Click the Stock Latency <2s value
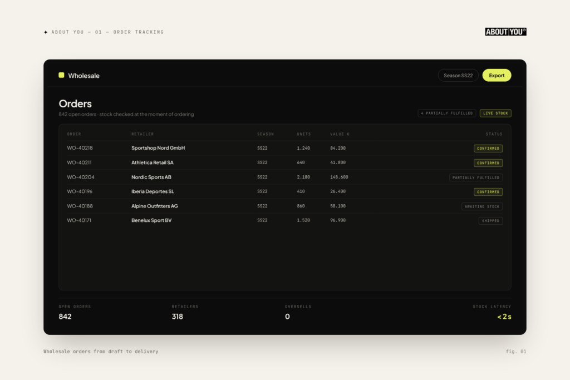Viewport: 570px width, 380px height. pos(504,317)
